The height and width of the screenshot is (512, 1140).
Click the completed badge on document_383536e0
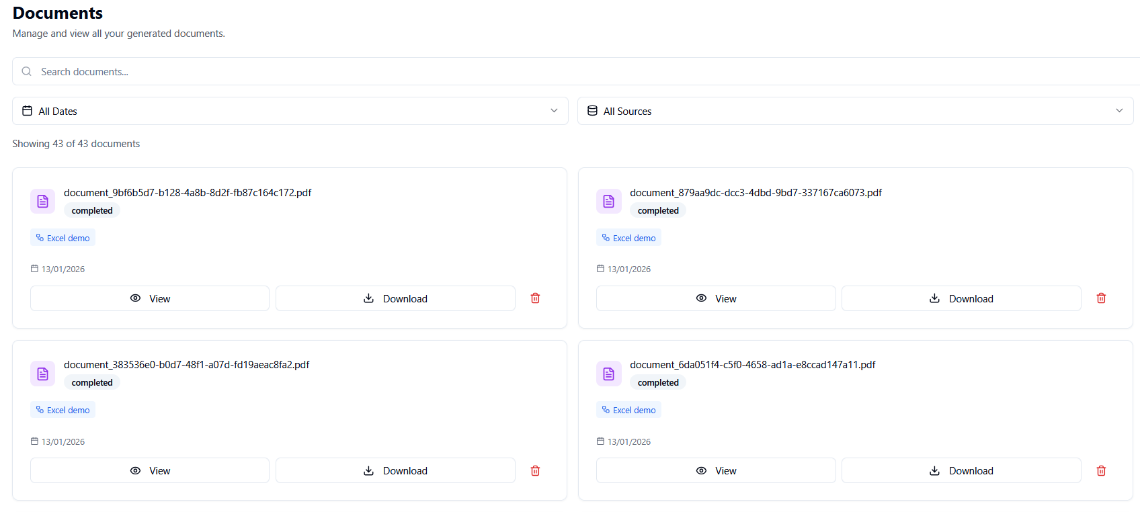click(x=92, y=383)
